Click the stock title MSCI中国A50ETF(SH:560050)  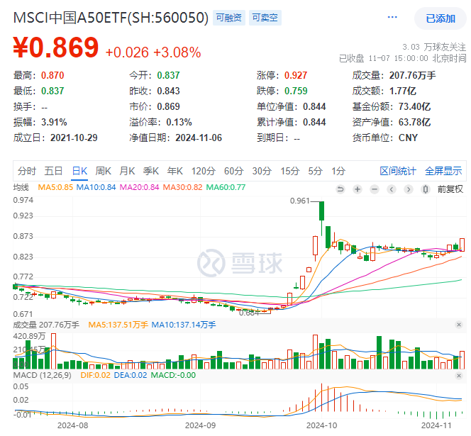(111, 18)
